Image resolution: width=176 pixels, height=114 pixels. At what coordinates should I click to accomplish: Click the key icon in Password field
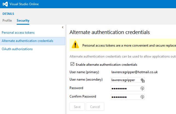(142, 89)
